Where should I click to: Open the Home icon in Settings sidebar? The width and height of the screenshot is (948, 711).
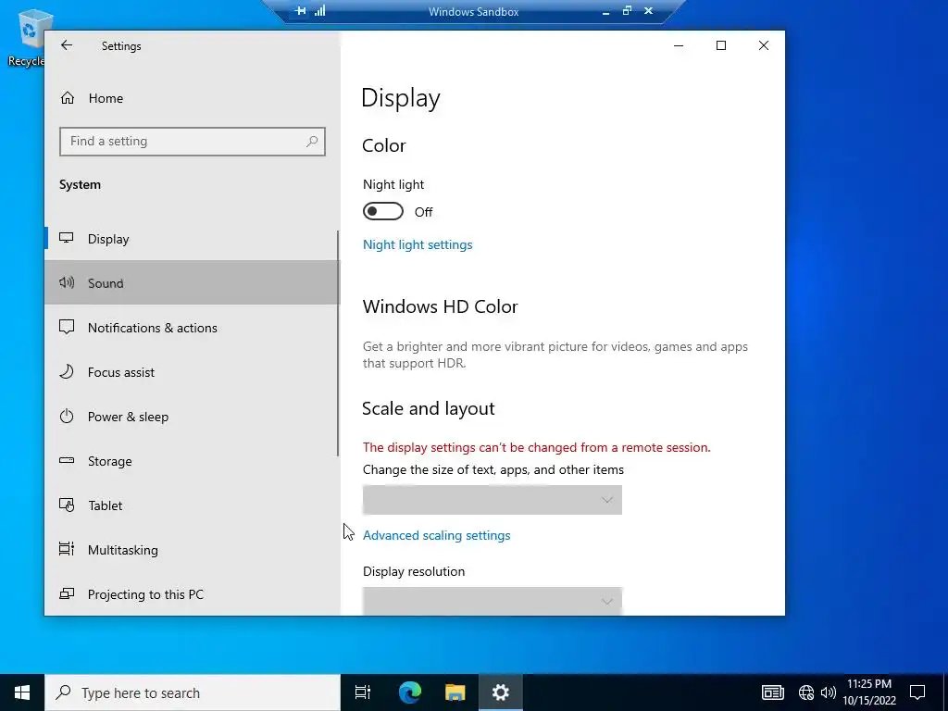click(68, 98)
